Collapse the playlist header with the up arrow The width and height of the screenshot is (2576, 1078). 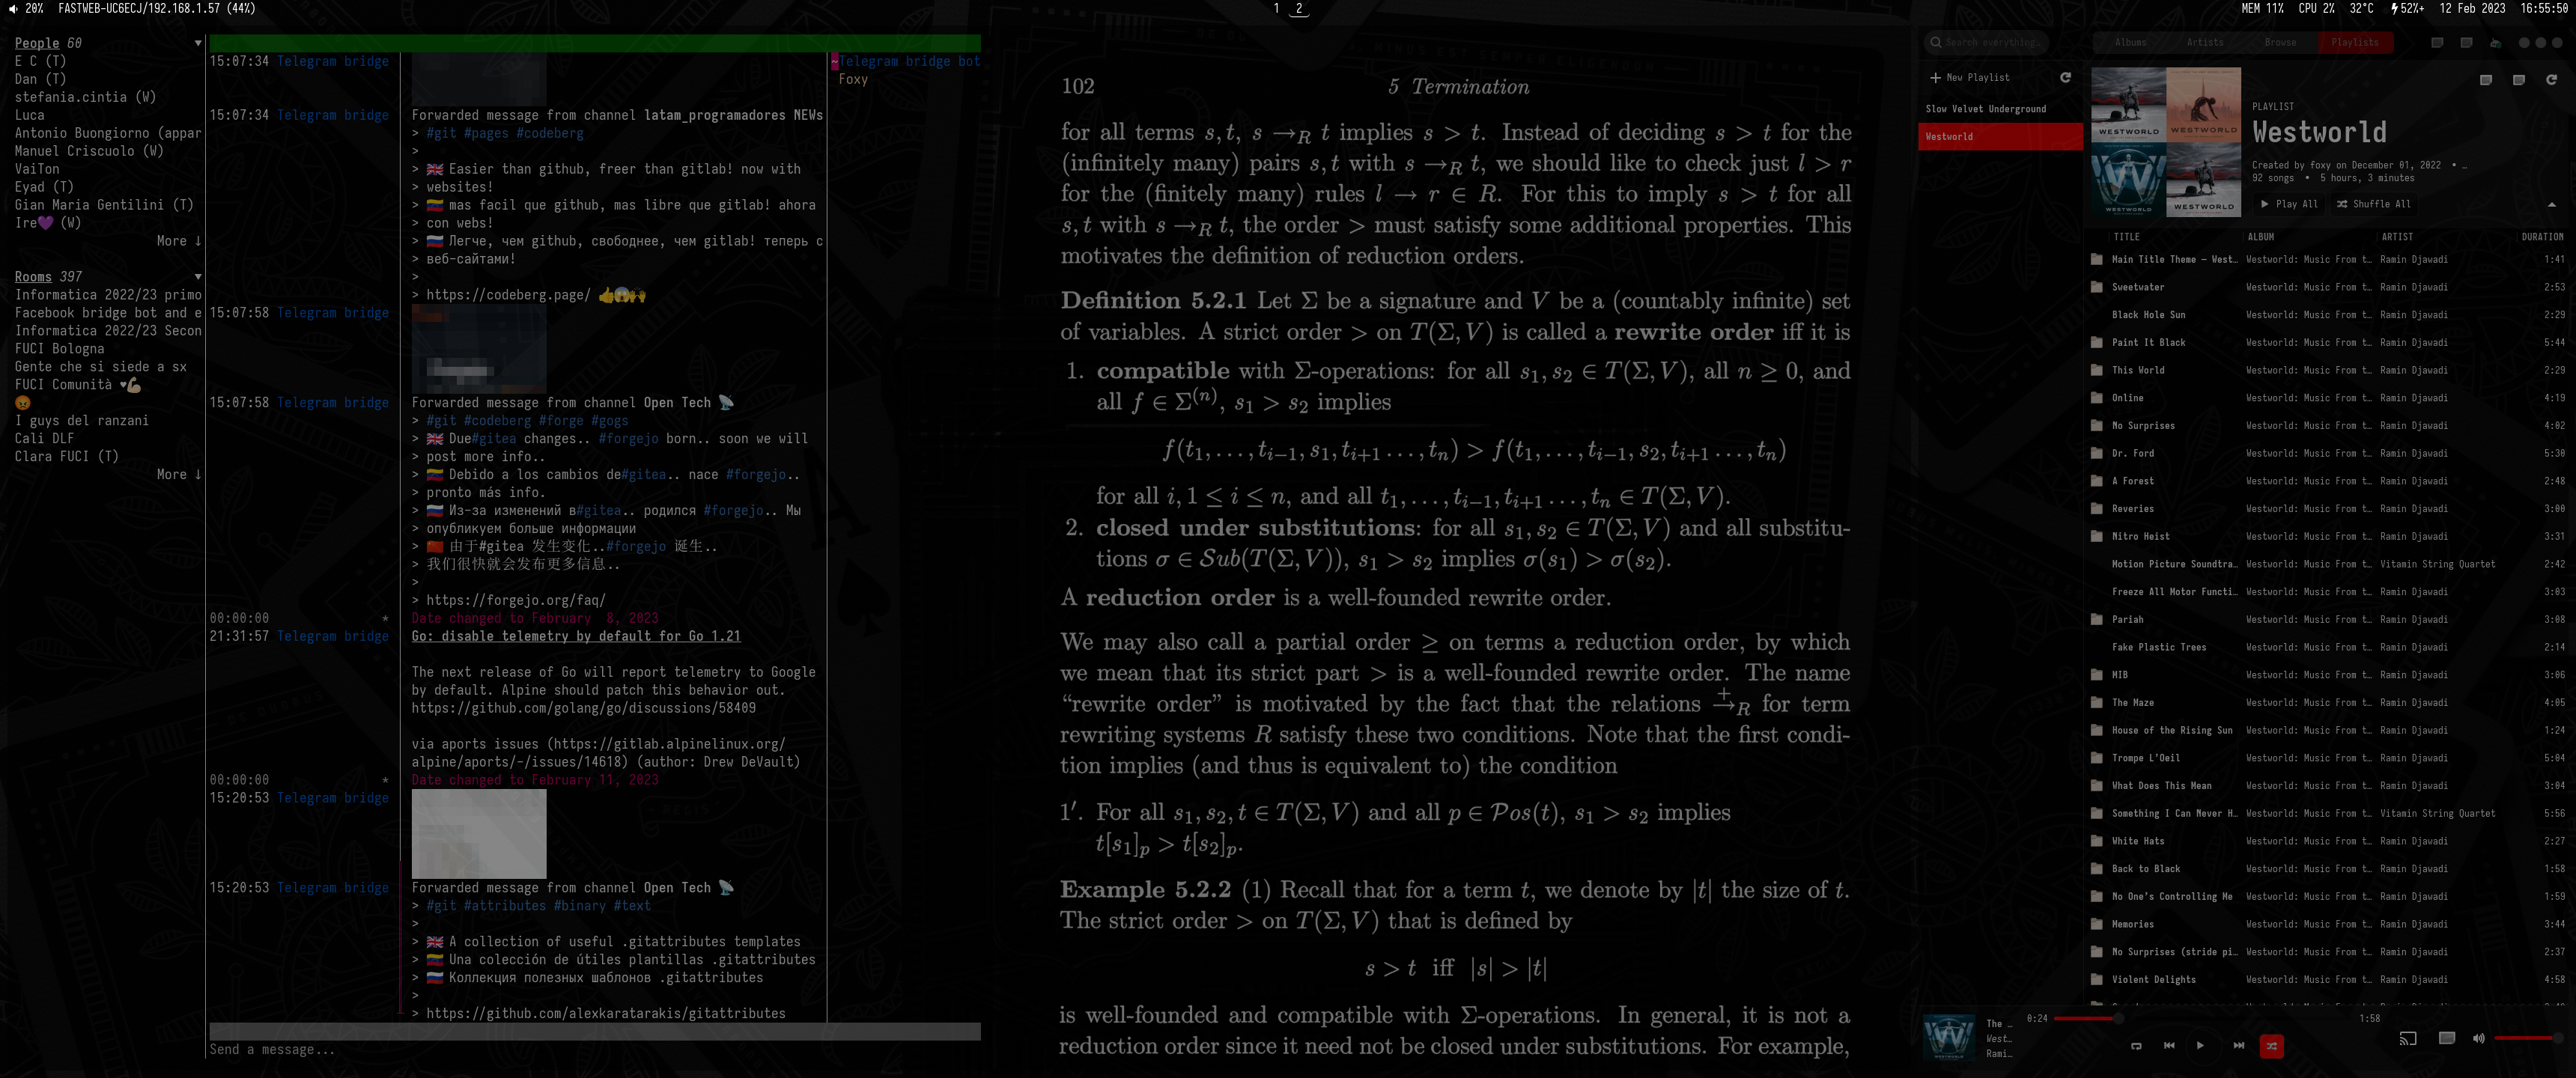click(x=2551, y=204)
